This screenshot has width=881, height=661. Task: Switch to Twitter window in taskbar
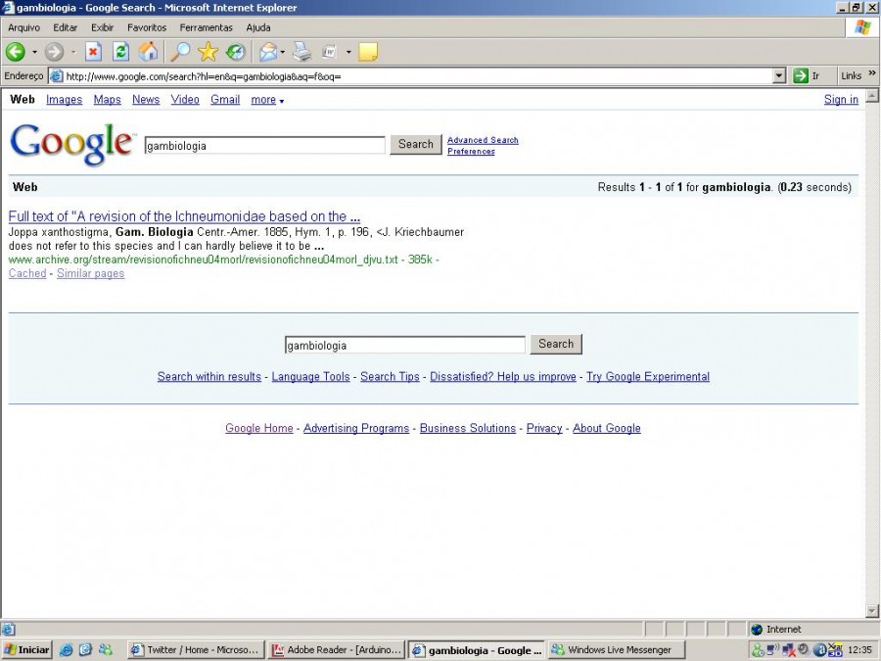(x=196, y=650)
